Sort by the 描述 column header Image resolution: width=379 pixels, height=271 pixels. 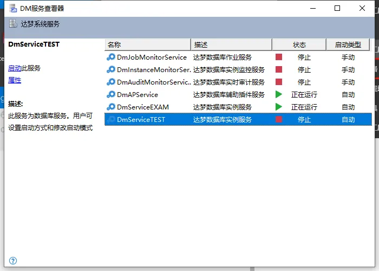[232, 45]
